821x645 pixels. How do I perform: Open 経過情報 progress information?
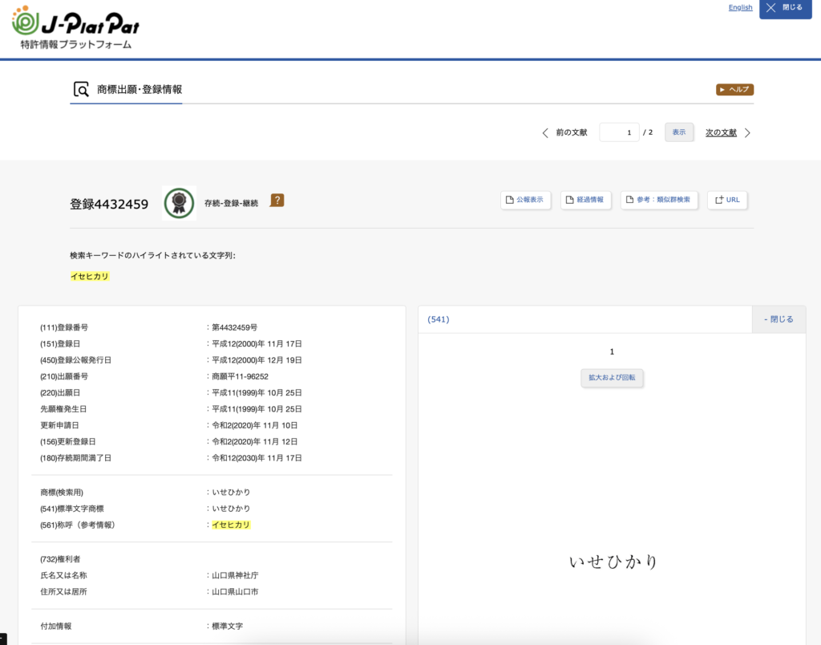[x=585, y=200]
